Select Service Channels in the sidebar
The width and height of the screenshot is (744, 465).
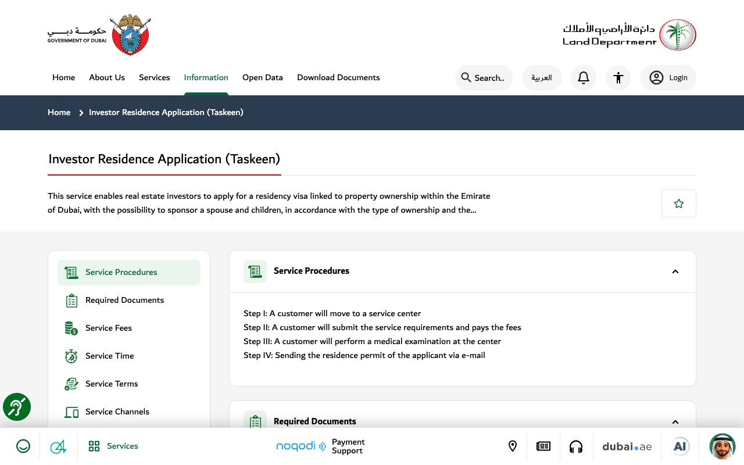pos(129,412)
